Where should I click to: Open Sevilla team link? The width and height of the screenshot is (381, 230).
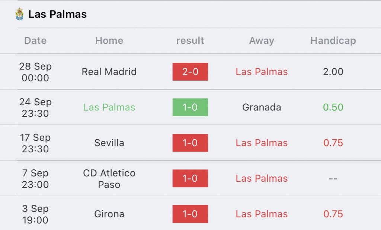(109, 143)
